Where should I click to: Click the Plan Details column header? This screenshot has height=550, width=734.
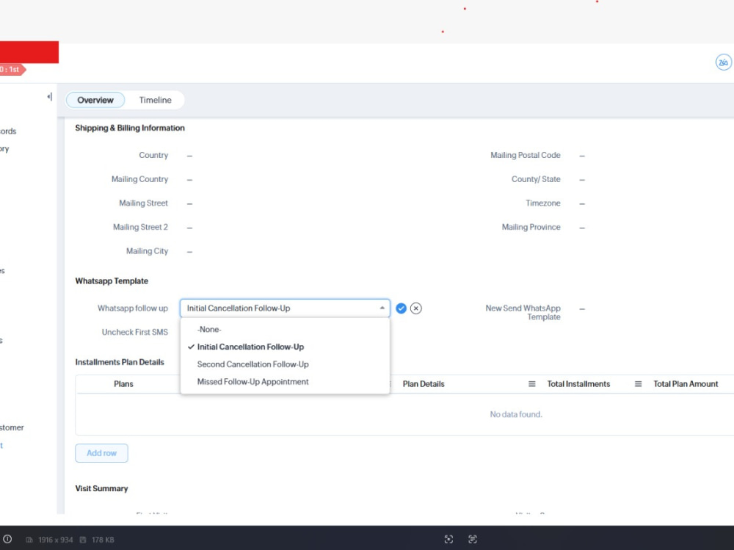pos(424,384)
